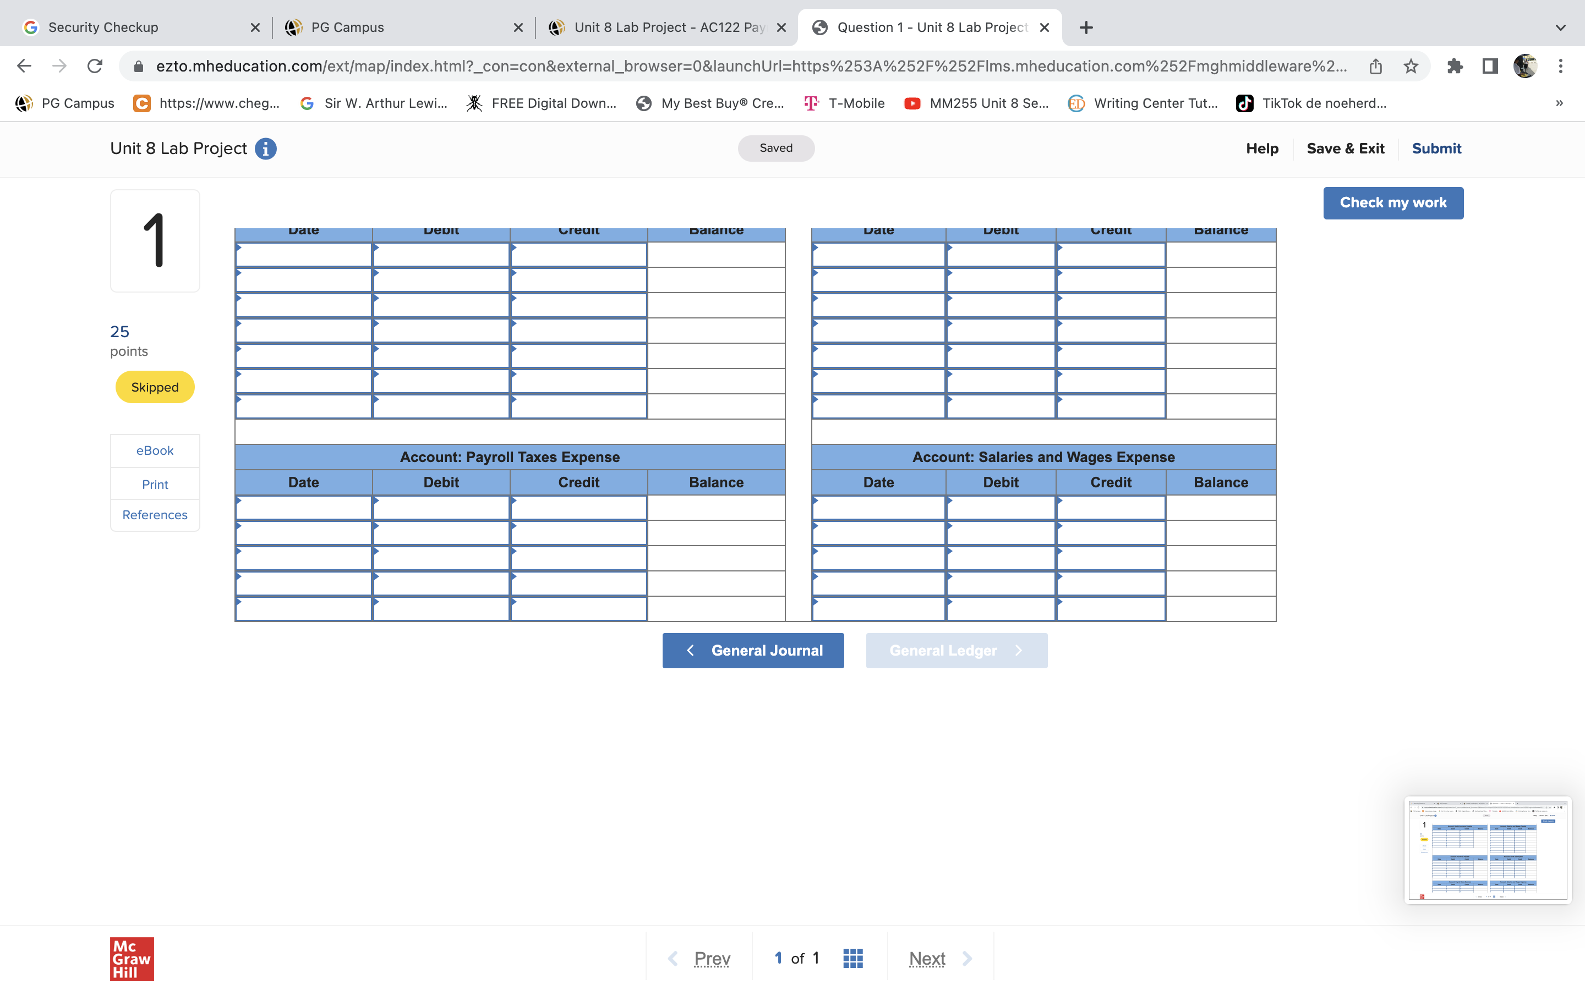The width and height of the screenshot is (1585, 990).
Task: Open the Chrome extensions puzzle icon
Action: pos(1455,66)
